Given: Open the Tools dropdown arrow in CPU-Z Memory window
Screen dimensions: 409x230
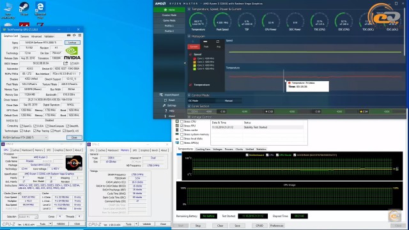Looking at the screenshot, I should point(136,224).
